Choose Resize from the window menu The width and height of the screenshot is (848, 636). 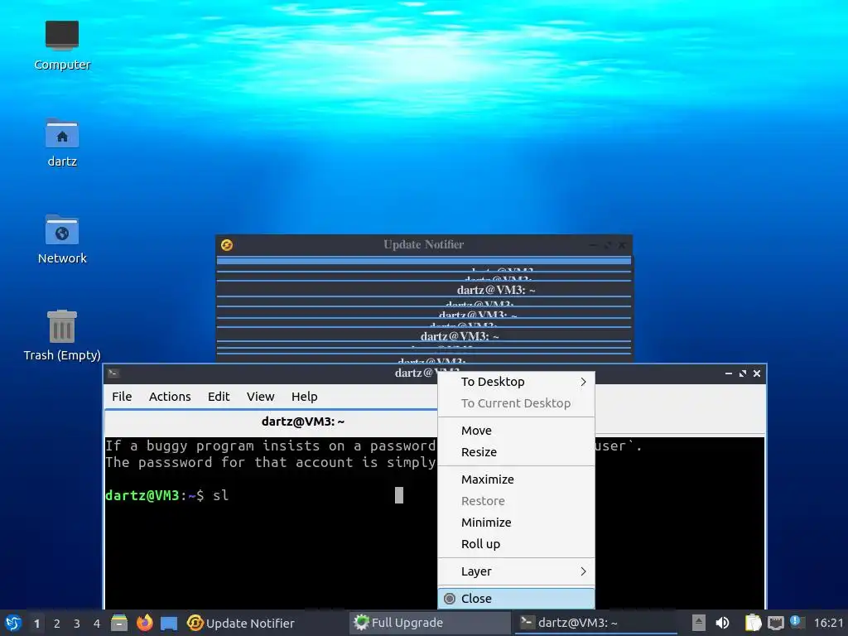[x=516, y=452]
